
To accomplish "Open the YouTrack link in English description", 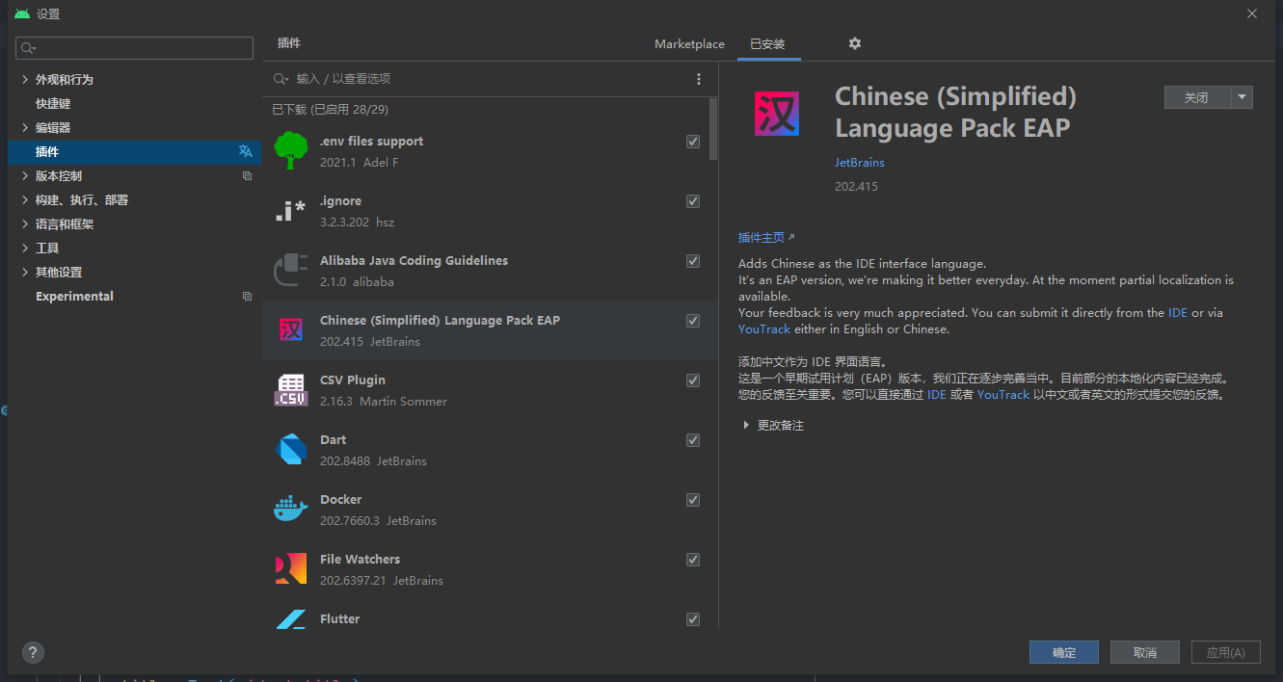I will point(764,329).
